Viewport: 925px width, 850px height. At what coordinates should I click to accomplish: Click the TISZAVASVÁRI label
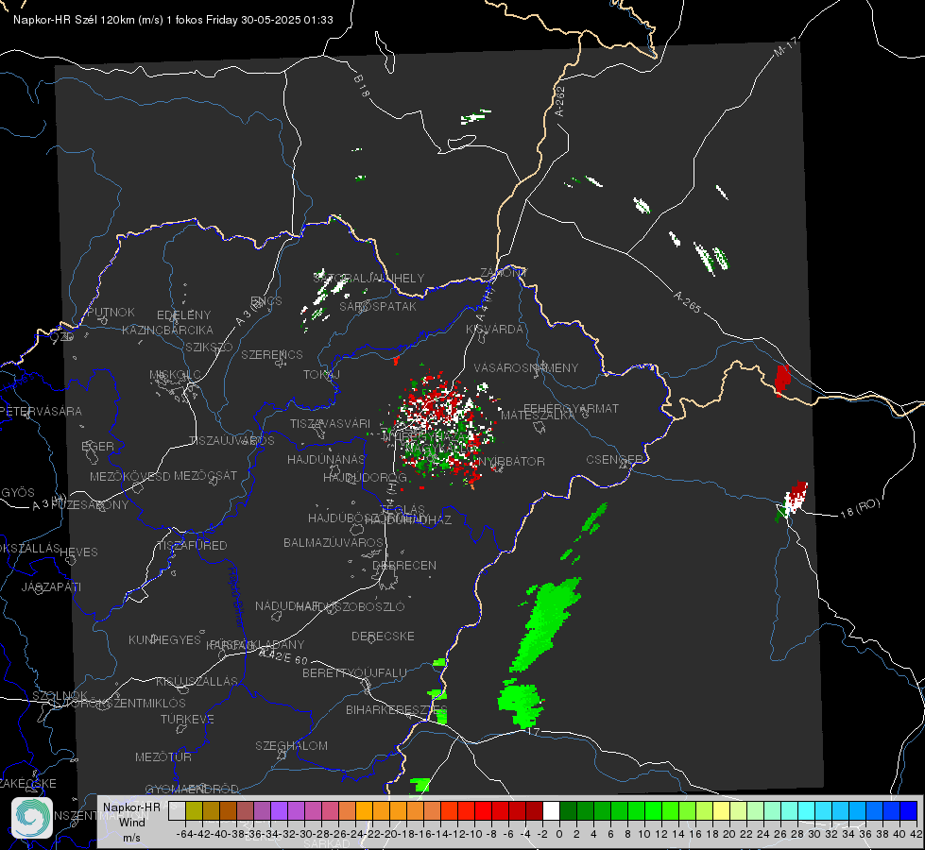(x=331, y=423)
